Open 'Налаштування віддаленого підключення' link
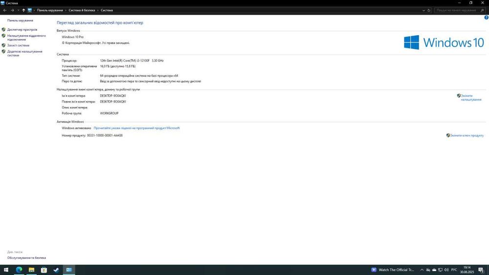Screen dimensions: 489x275 tap(26, 38)
